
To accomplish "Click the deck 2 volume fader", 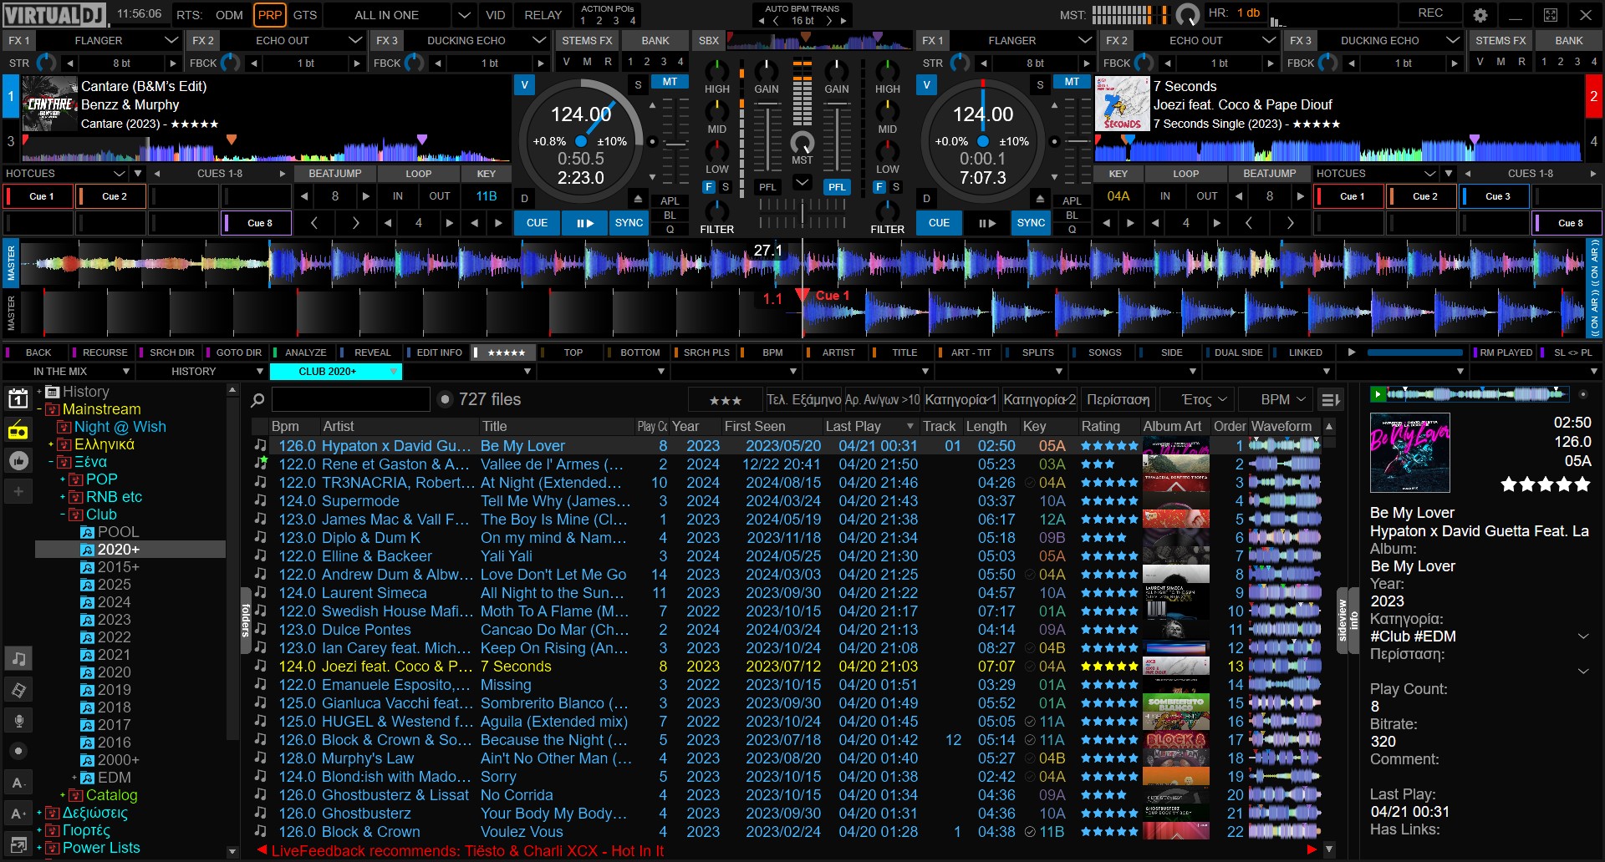I will coord(837,138).
